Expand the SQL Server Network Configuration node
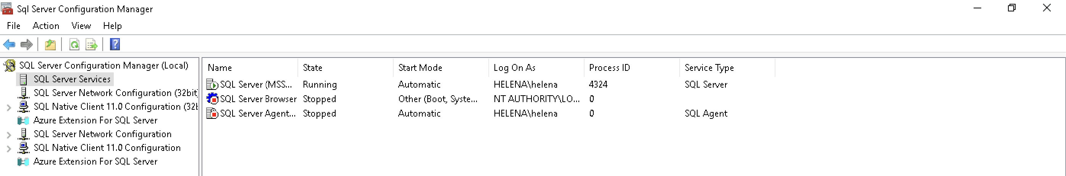The image size is (1066, 176). point(9,135)
